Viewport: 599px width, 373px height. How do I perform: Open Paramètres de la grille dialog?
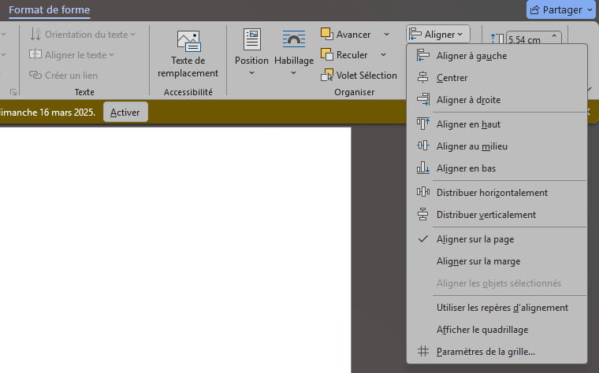coord(497,351)
